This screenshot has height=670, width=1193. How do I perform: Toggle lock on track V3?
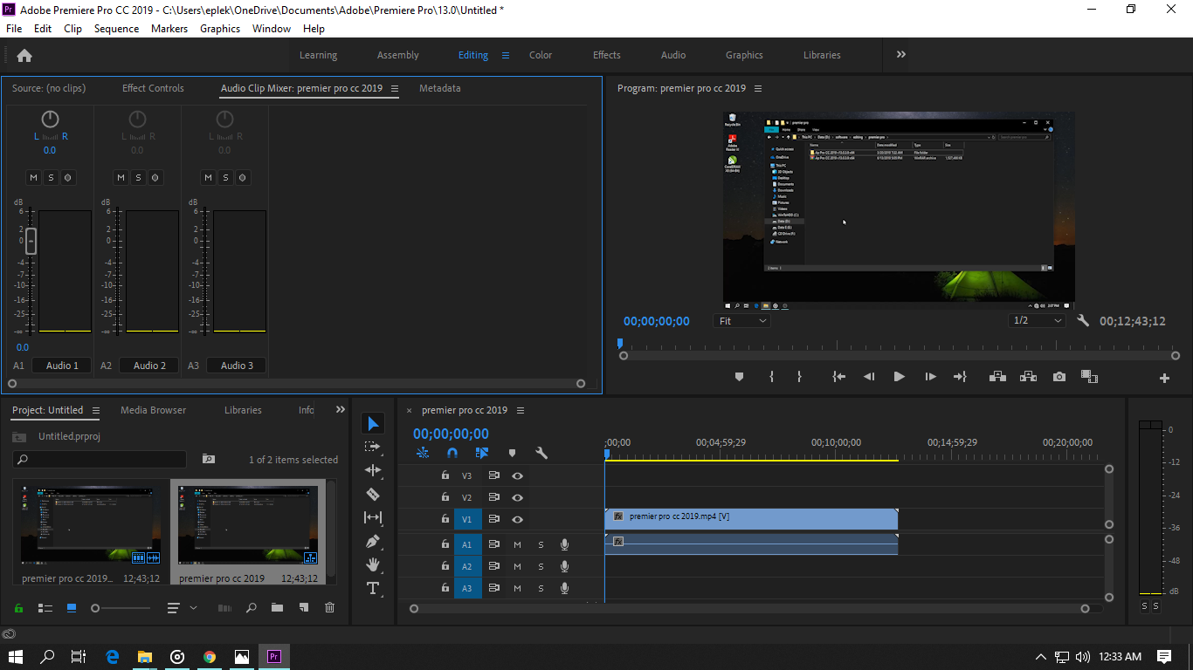click(445, 475)
